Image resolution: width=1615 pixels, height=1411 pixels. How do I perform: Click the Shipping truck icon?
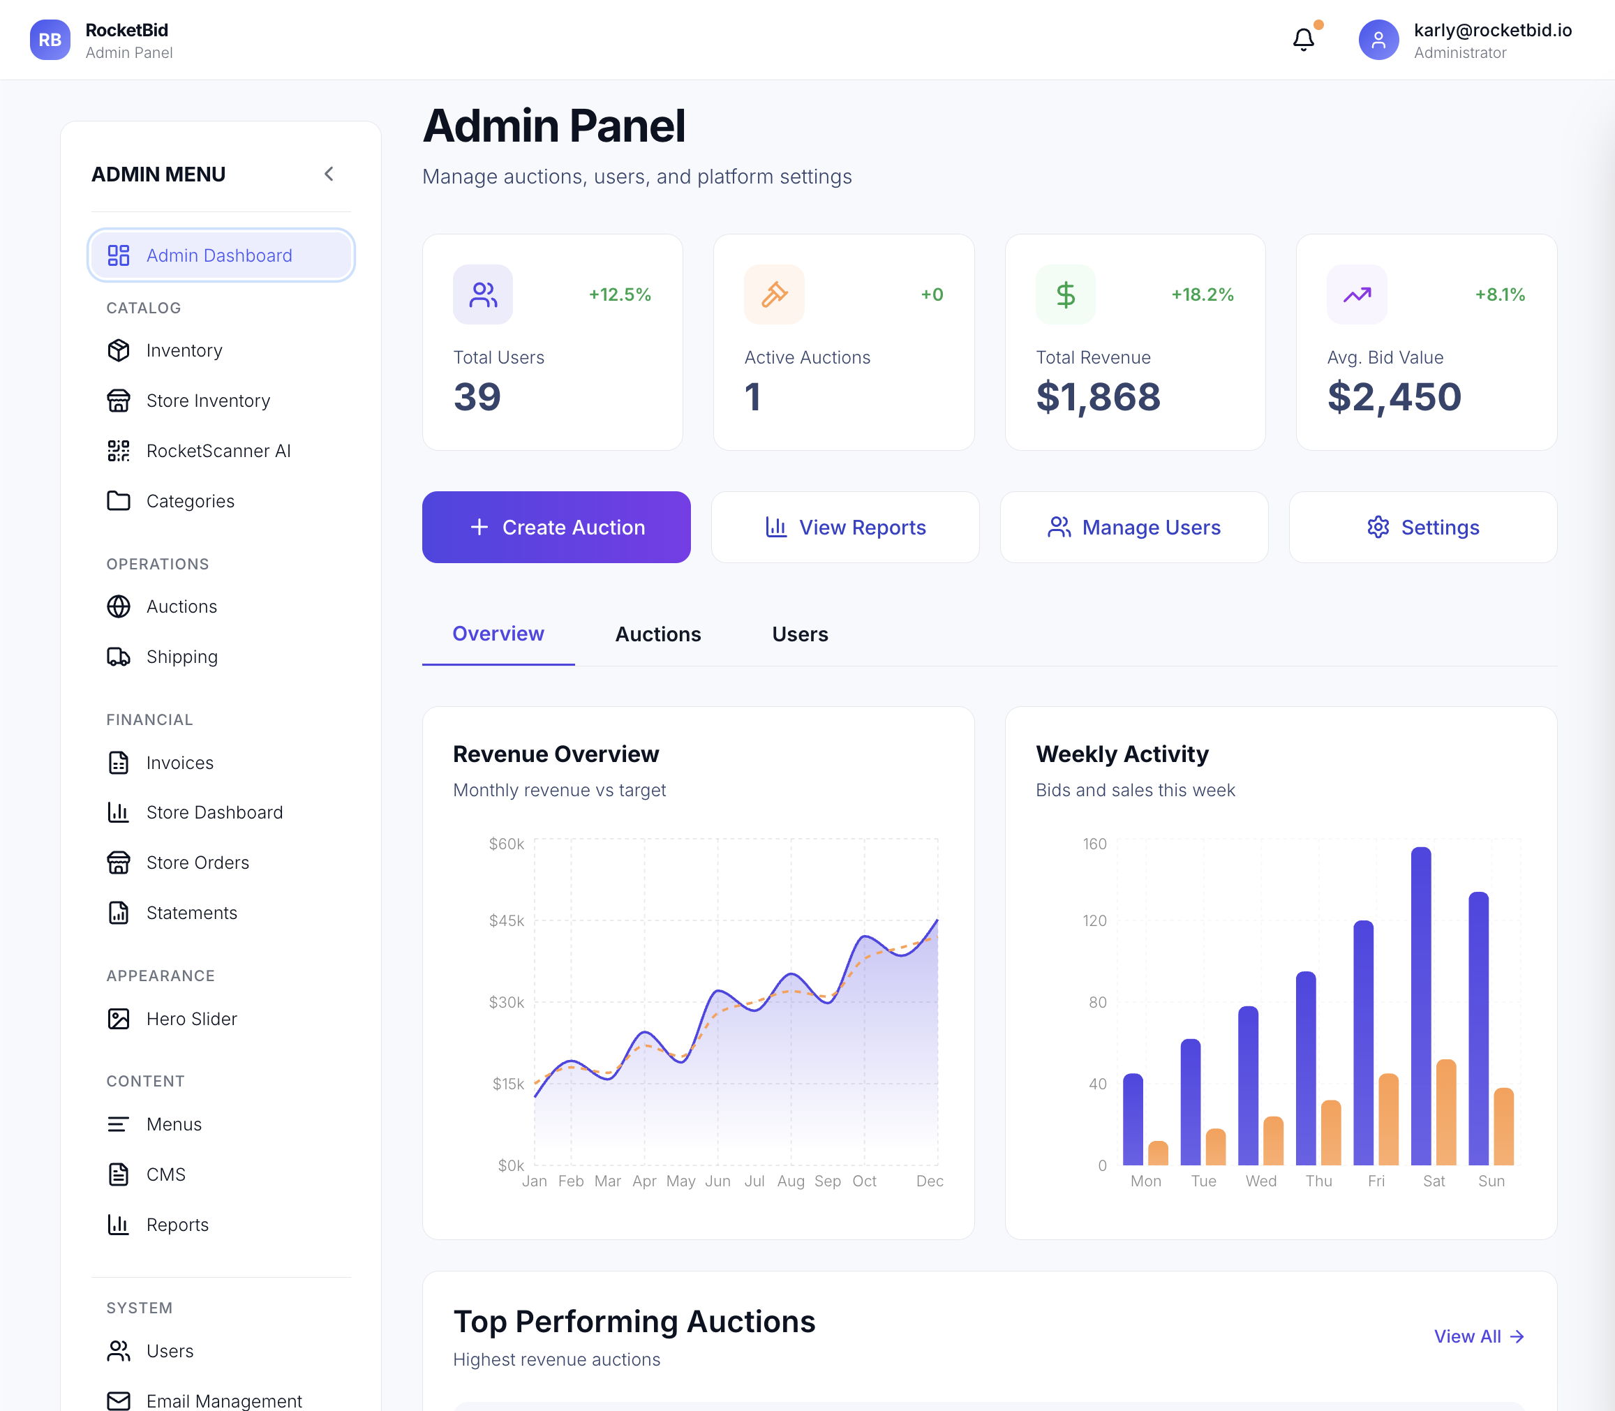119,656
